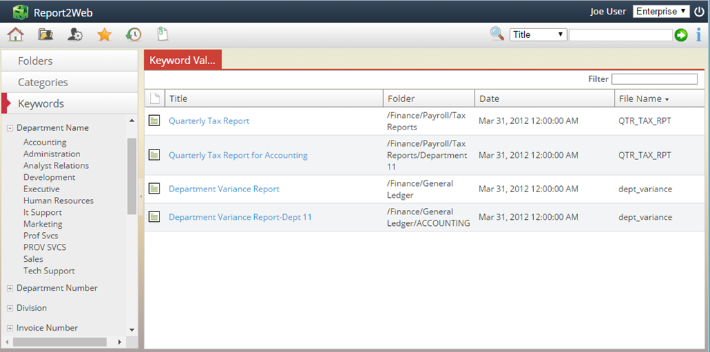Go to the Home icon in toolbar
710x352 pixels.
click(15, 34)
